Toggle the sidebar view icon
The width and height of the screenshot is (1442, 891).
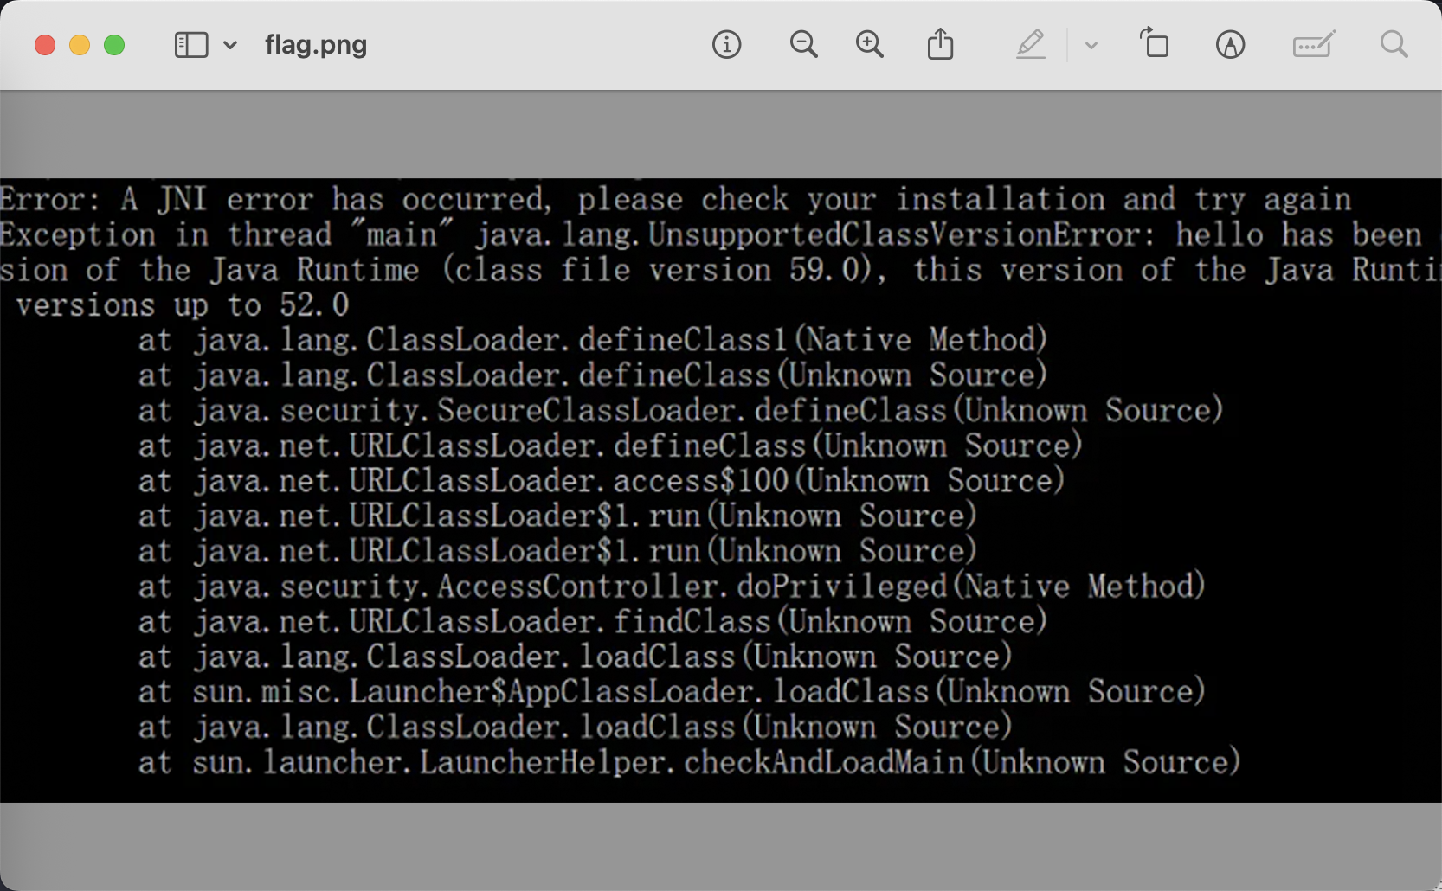point(191,45)
